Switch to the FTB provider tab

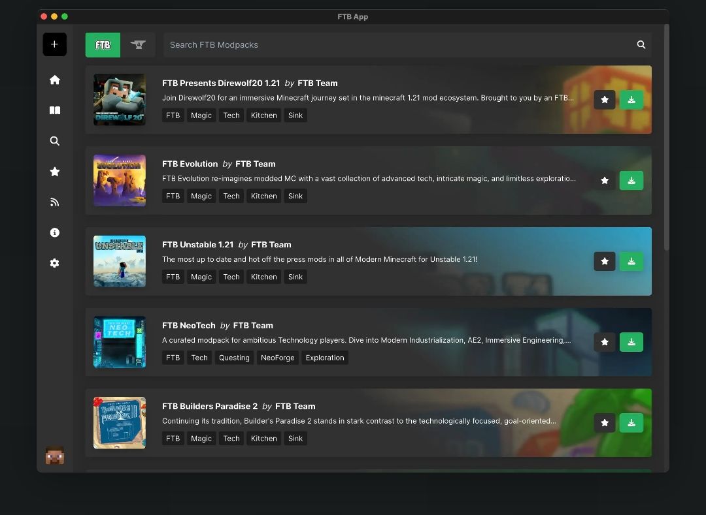pyautogui.click(x=103, y=45)
